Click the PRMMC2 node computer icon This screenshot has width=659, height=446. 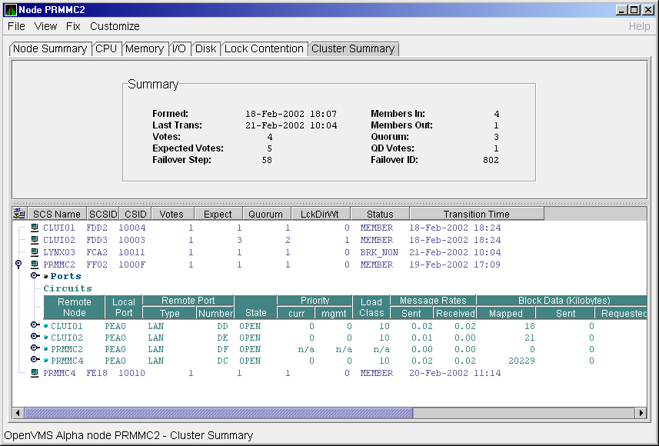coord(35,265)
